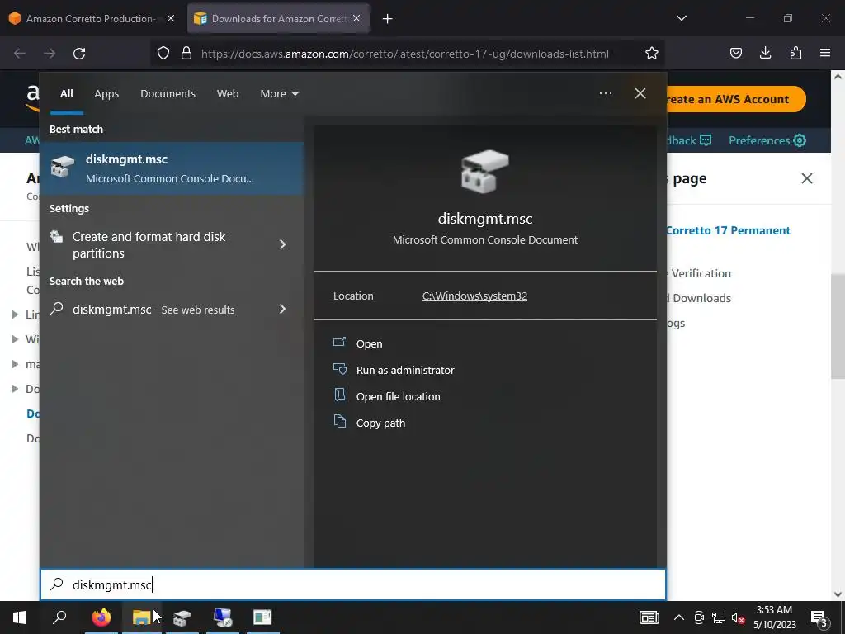
Task: Show hidden system tray icons
Action: pyautogui.click(x=679, y=617)
